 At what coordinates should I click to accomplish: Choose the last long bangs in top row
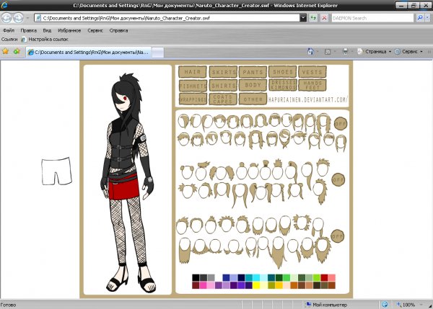pos(323,122)
